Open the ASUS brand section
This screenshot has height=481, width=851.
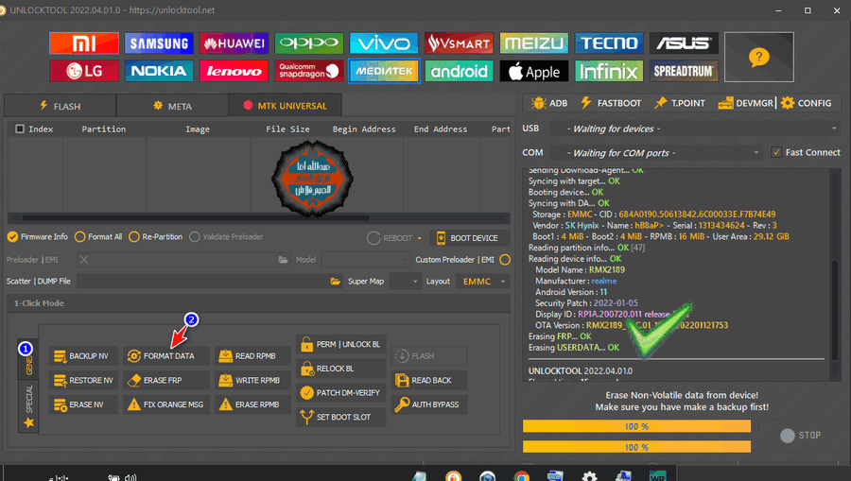(x=684, y=43)
